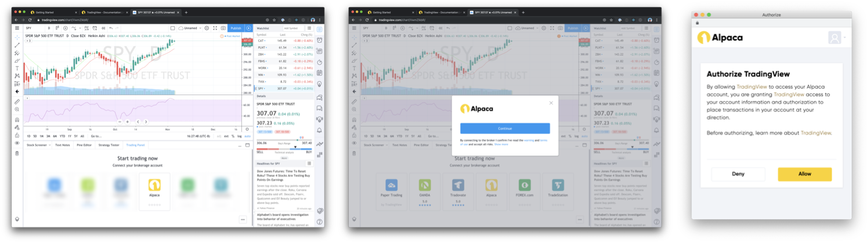Select the Alpaca broker card in left window

[x=154, y=191]
